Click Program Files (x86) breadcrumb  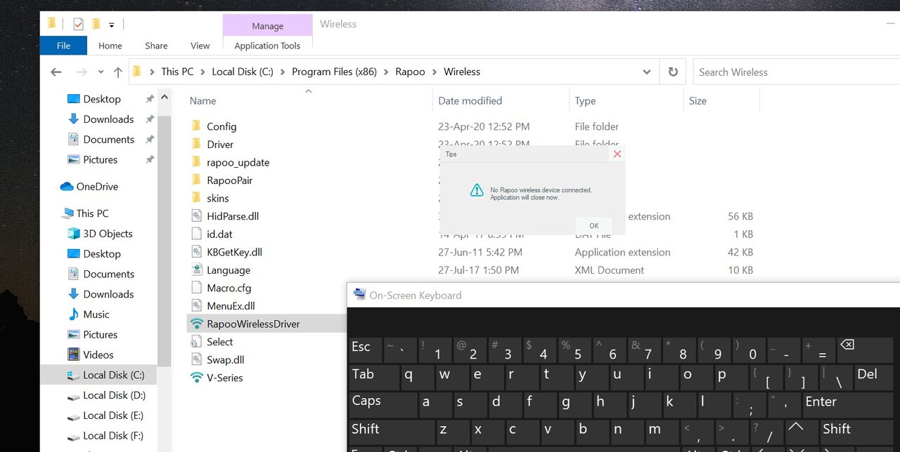(334, 72)
